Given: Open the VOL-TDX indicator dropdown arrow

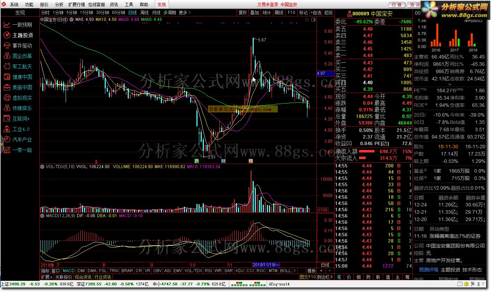Looking at the screenshot, I should [42, 167].
